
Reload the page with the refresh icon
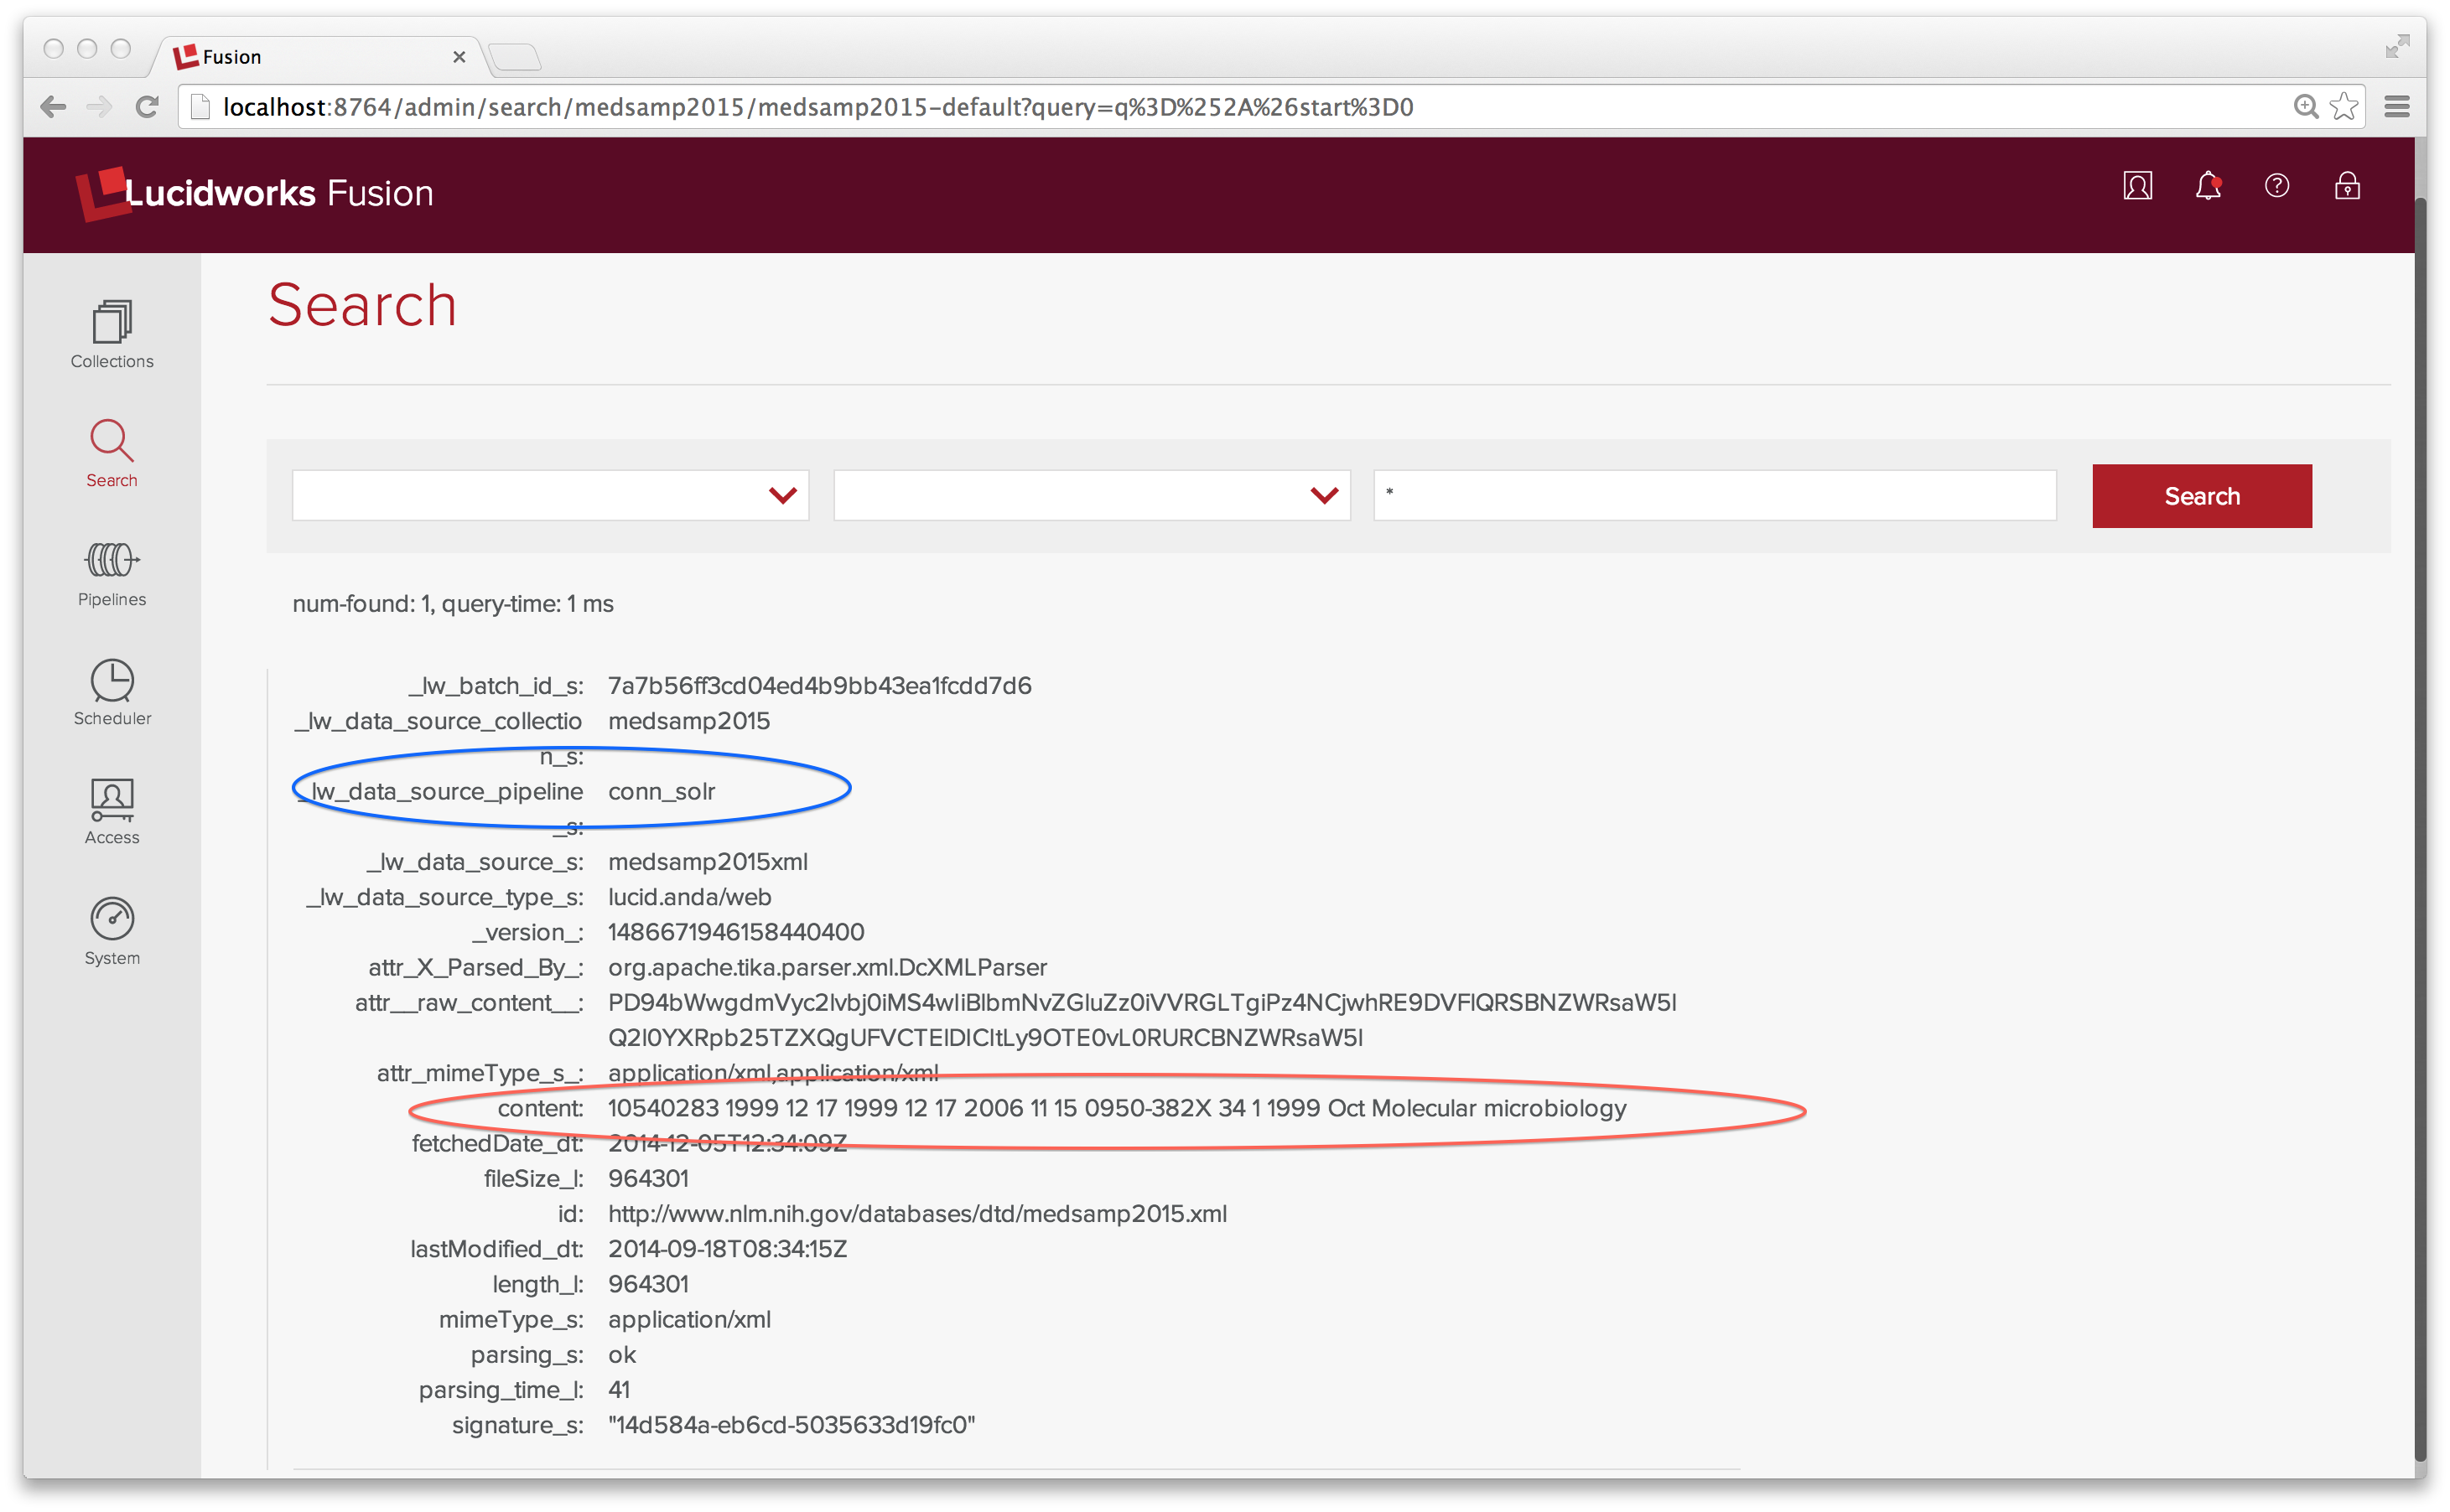pos(147,107)
